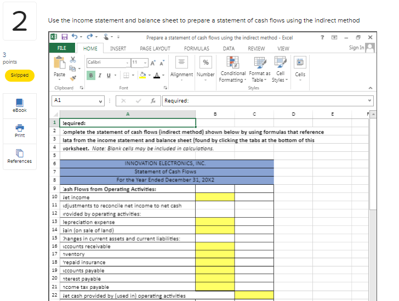This screenshot has height=301, width=399.
Task: Open Format as Table gallery
Action: tap(260, 69)
